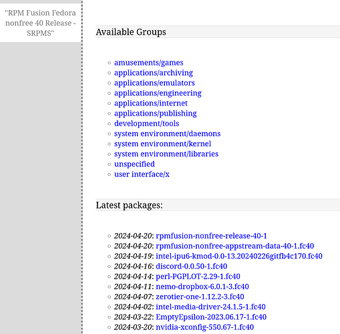Open applications/engineering group
The width and height of the screenshot is (340, 334).
point(158,94)
